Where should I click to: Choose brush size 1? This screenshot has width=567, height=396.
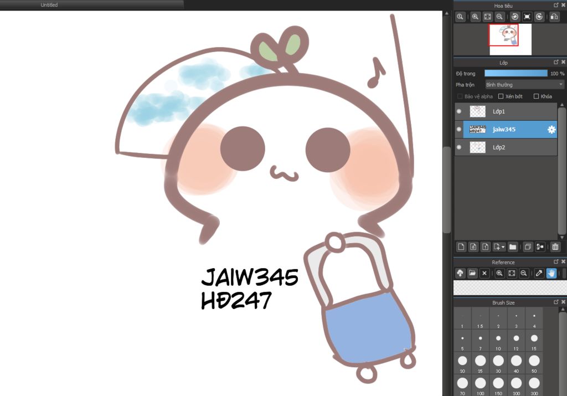pyautogui.click(x=462, y=318)
